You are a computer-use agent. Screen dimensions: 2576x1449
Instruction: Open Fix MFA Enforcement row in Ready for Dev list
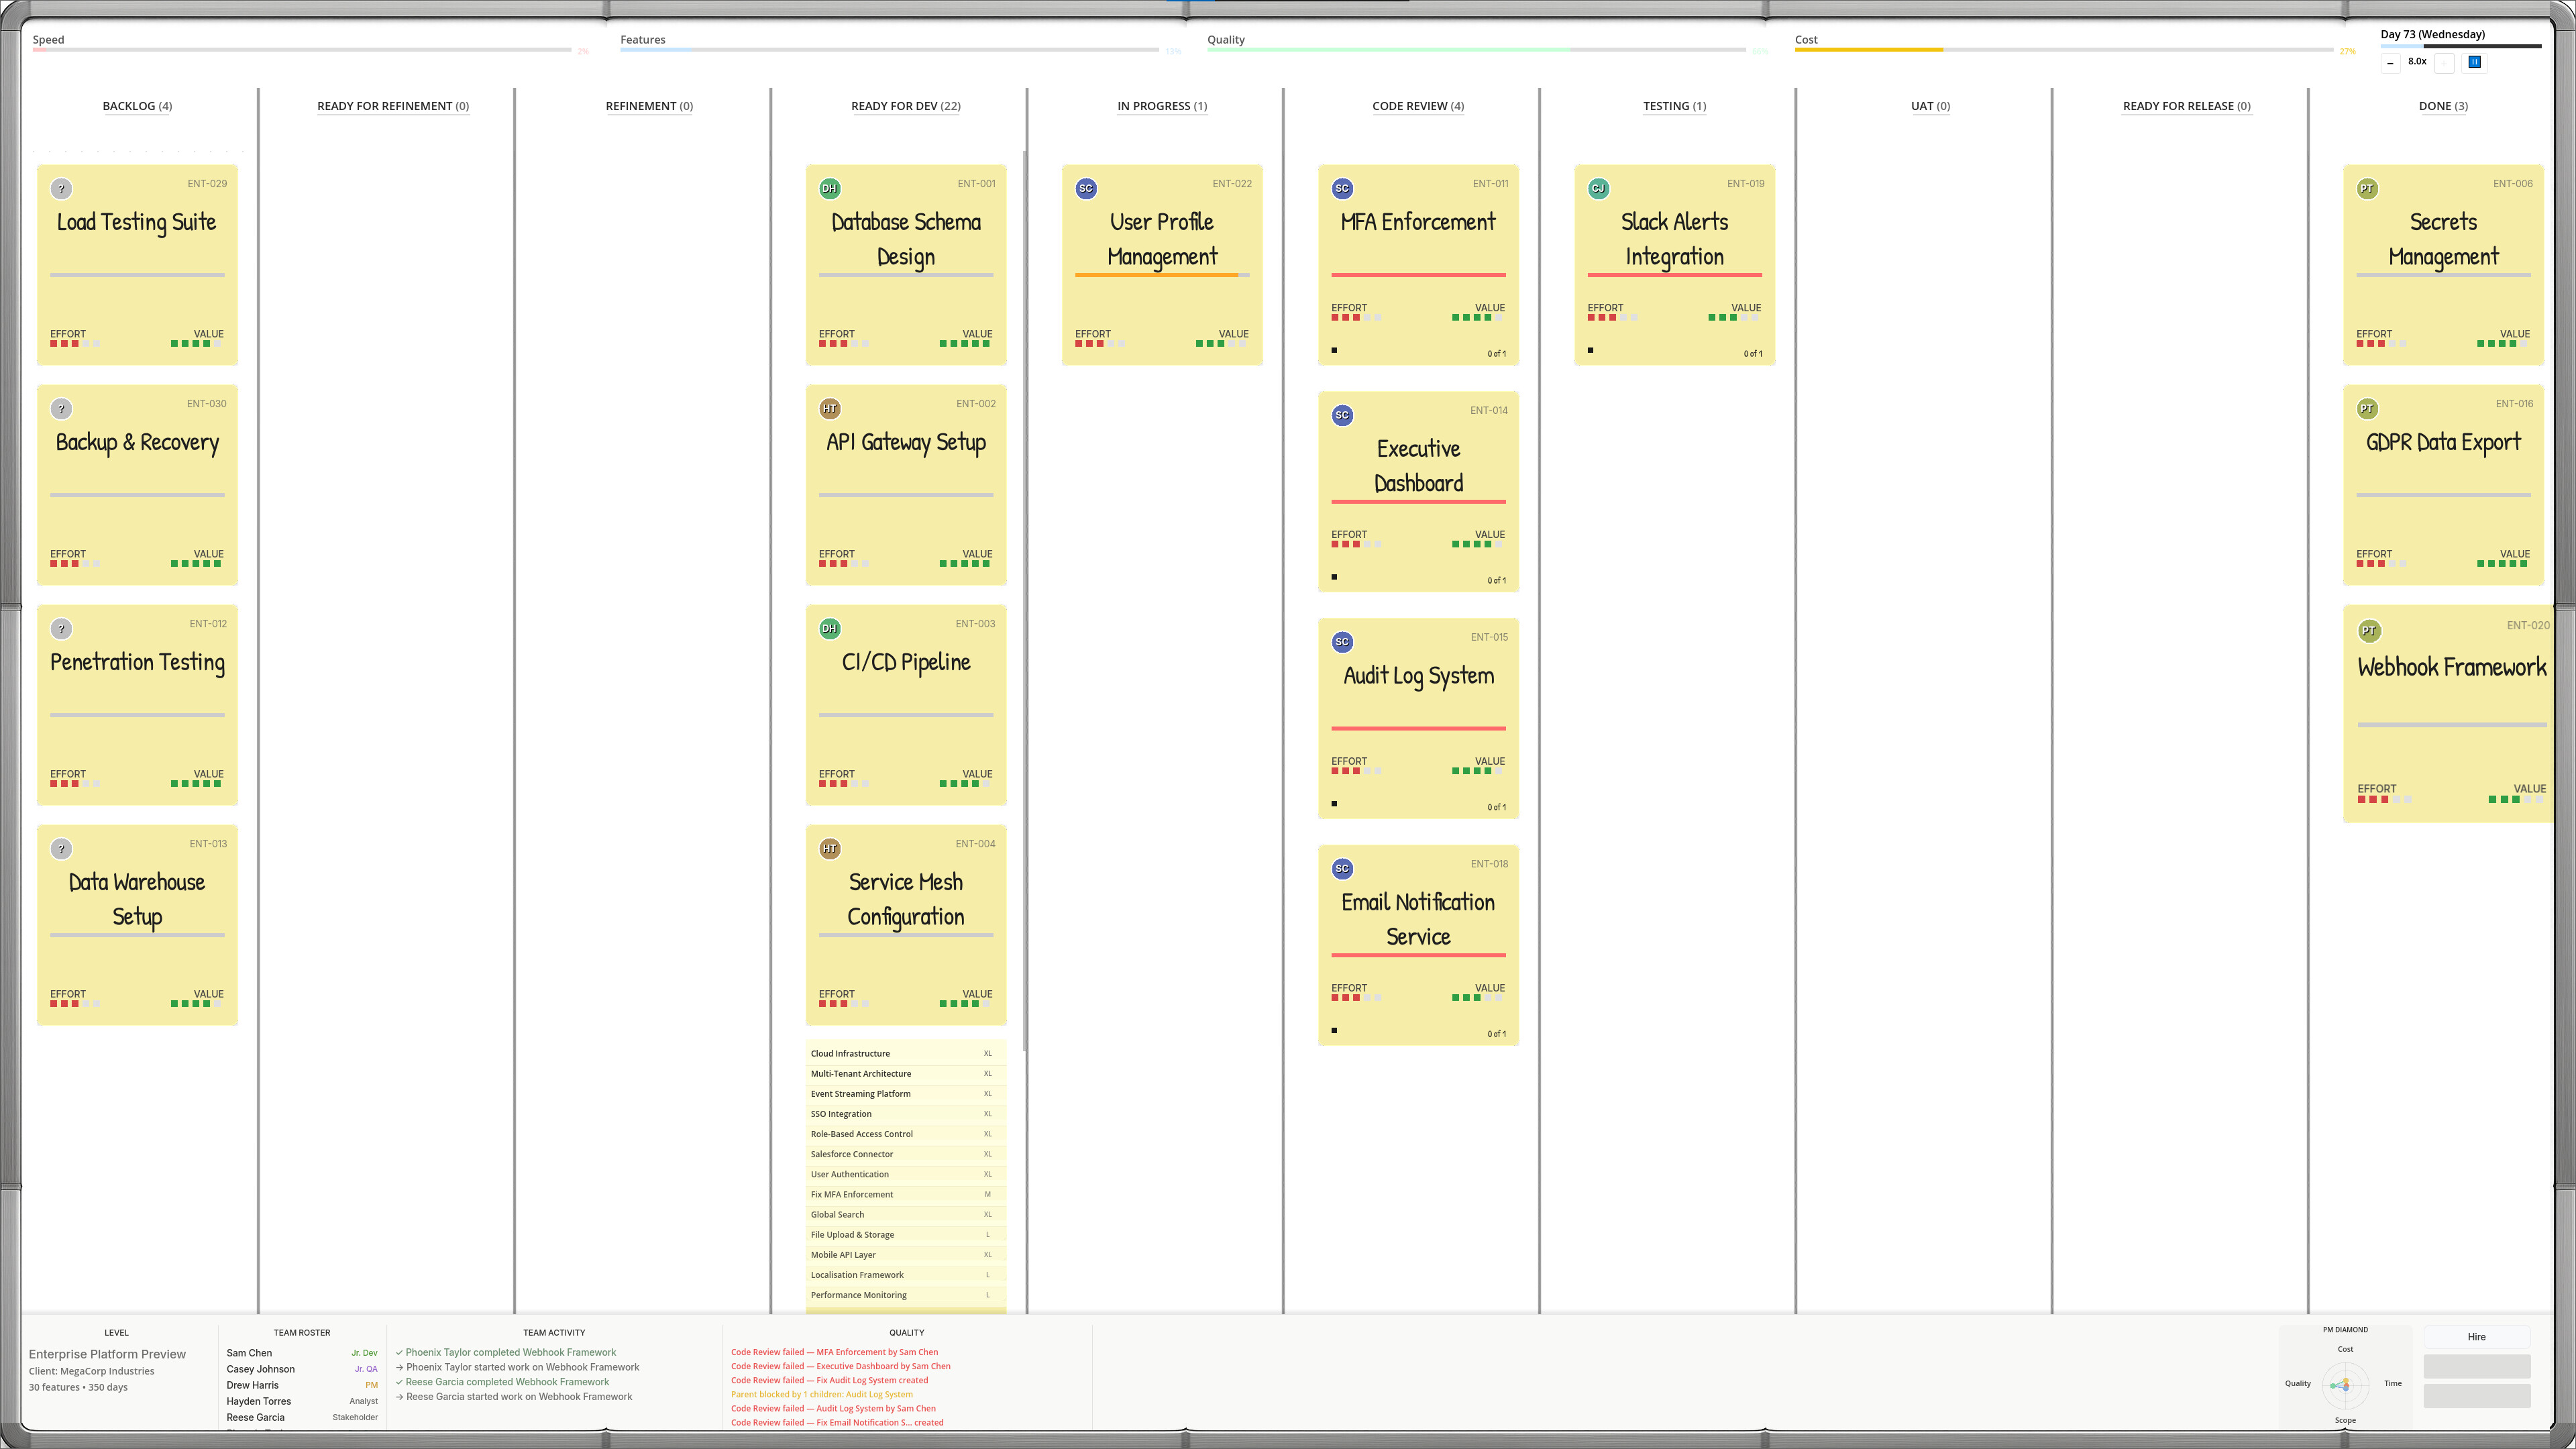pyautogui.click(x=905, y=1194)
